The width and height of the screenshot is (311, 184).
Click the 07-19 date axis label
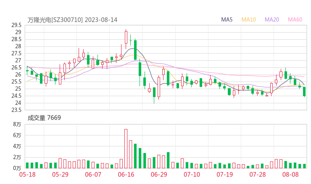225,174
